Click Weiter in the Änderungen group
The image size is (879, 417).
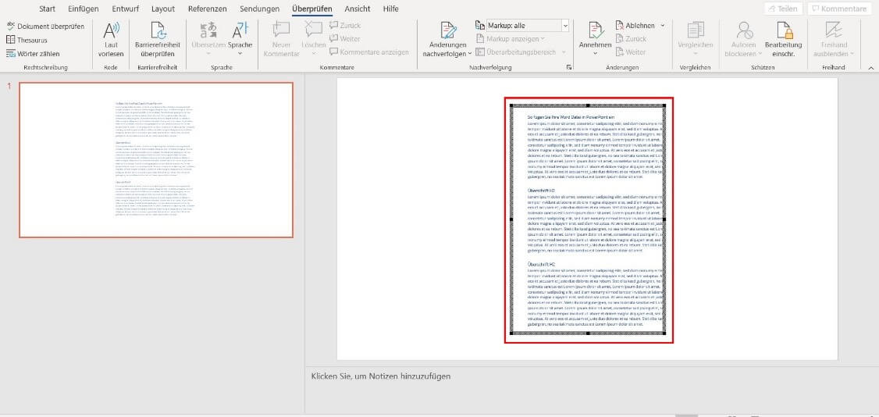coord(631,52)
